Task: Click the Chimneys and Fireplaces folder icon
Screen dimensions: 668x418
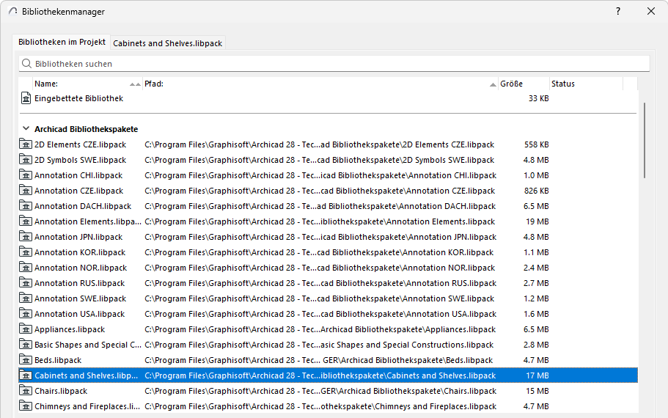Action: 26,406
